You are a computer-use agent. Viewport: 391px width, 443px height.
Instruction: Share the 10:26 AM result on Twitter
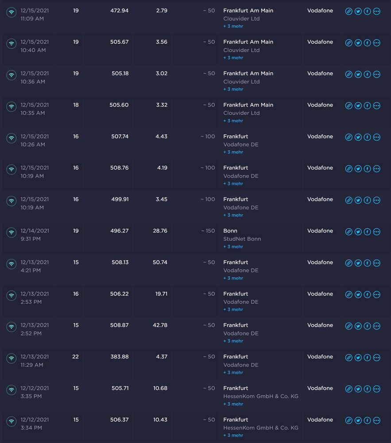point(358,137)
